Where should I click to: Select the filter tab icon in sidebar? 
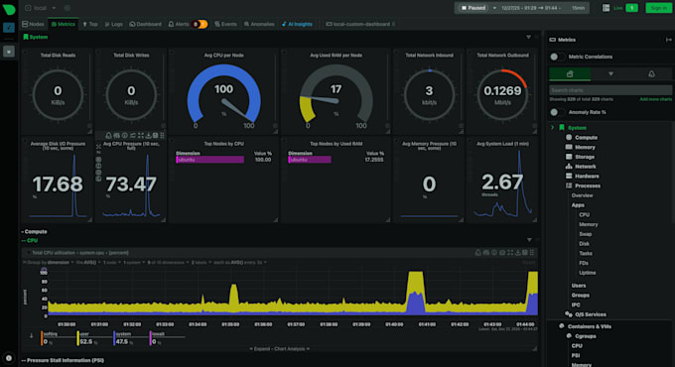tap(610, 74)
